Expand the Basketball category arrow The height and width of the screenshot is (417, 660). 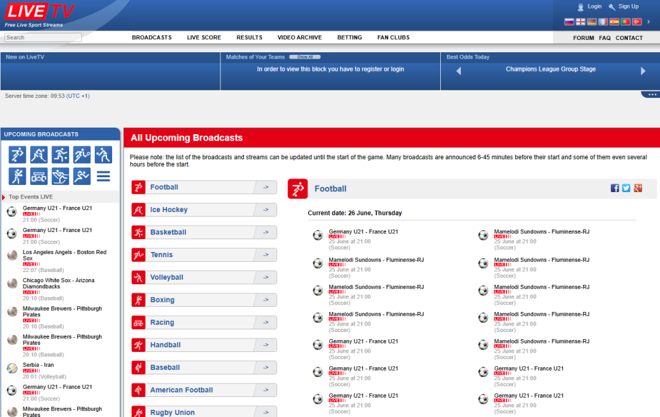[266, 232]
